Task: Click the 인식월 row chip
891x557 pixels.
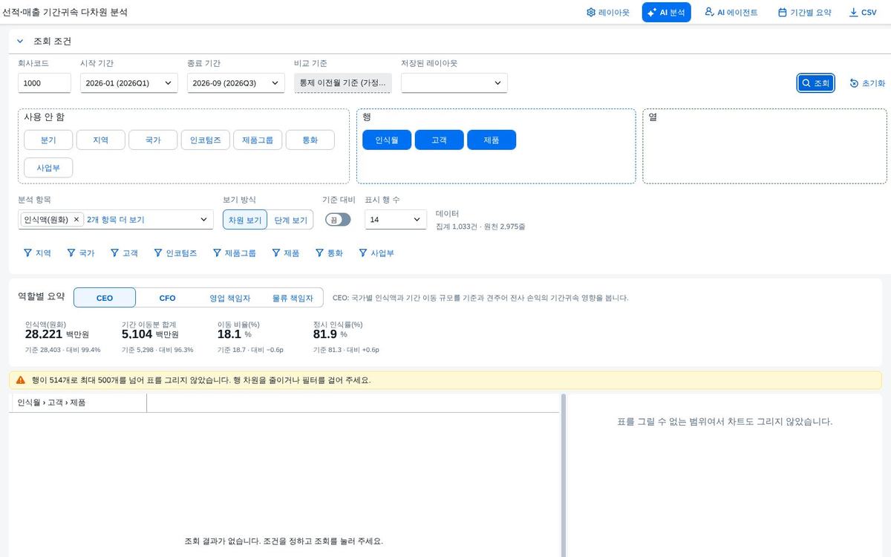Action: coord(387,140)
